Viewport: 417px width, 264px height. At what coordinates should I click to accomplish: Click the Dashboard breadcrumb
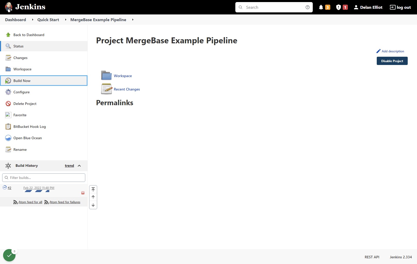click(15, 20)
